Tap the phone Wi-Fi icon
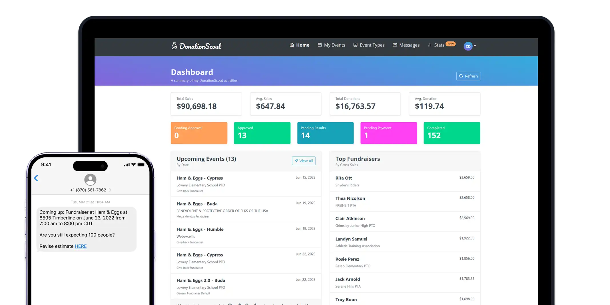This screenshot has height=305, width=610. 133,164
